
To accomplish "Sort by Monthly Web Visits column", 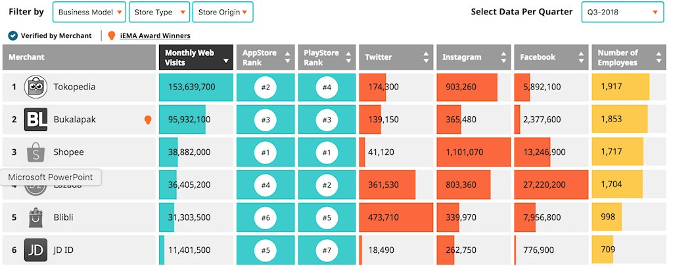I will click(x=196, y=57).
